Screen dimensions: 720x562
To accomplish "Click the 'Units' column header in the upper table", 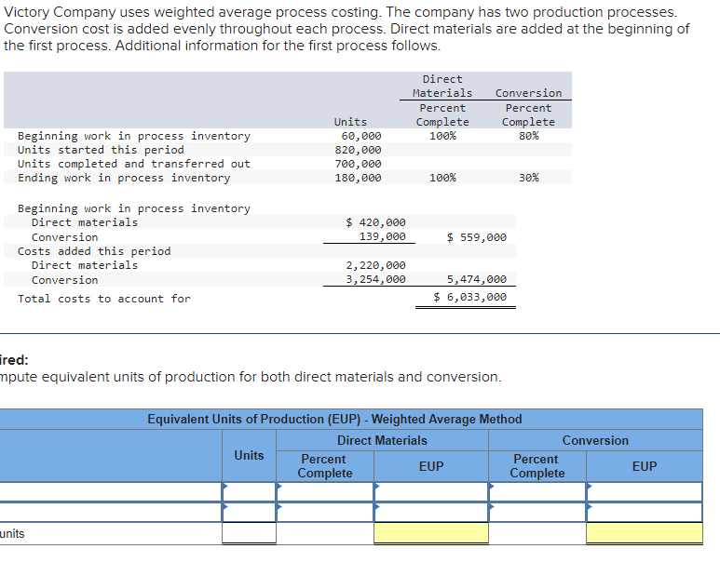I will 350,122.
